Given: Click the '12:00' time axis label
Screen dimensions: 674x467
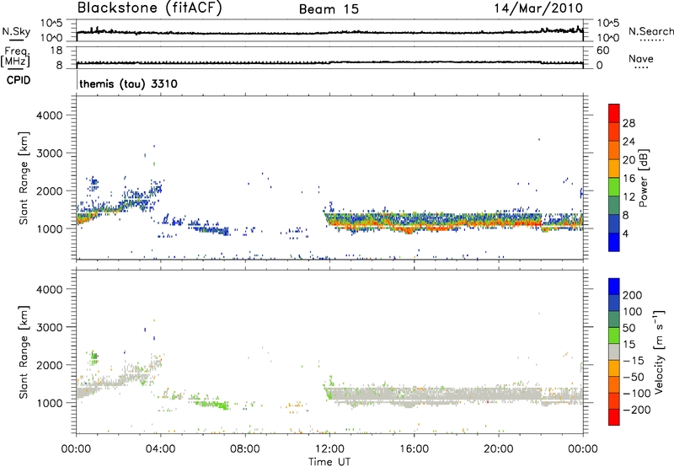Looking at the screenshot, I should pos(329,449).
